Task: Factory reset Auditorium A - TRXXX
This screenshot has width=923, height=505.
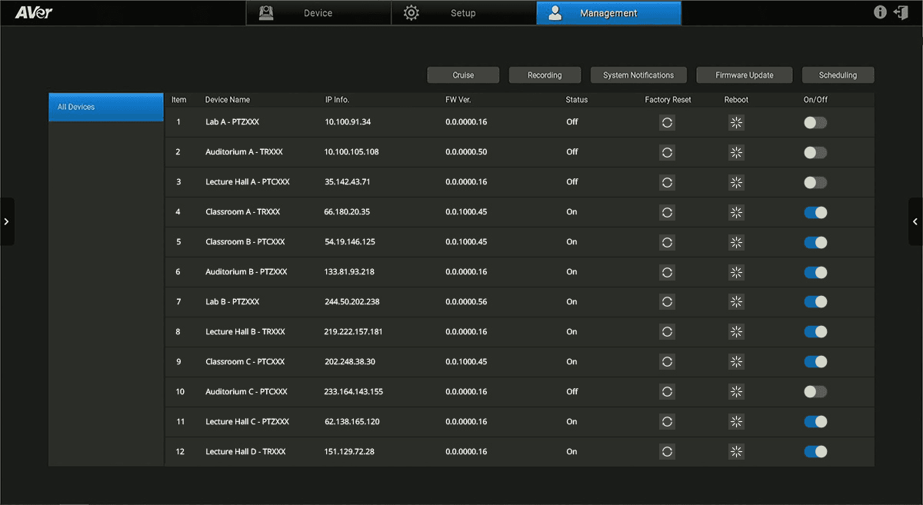Action: point(668,152)
